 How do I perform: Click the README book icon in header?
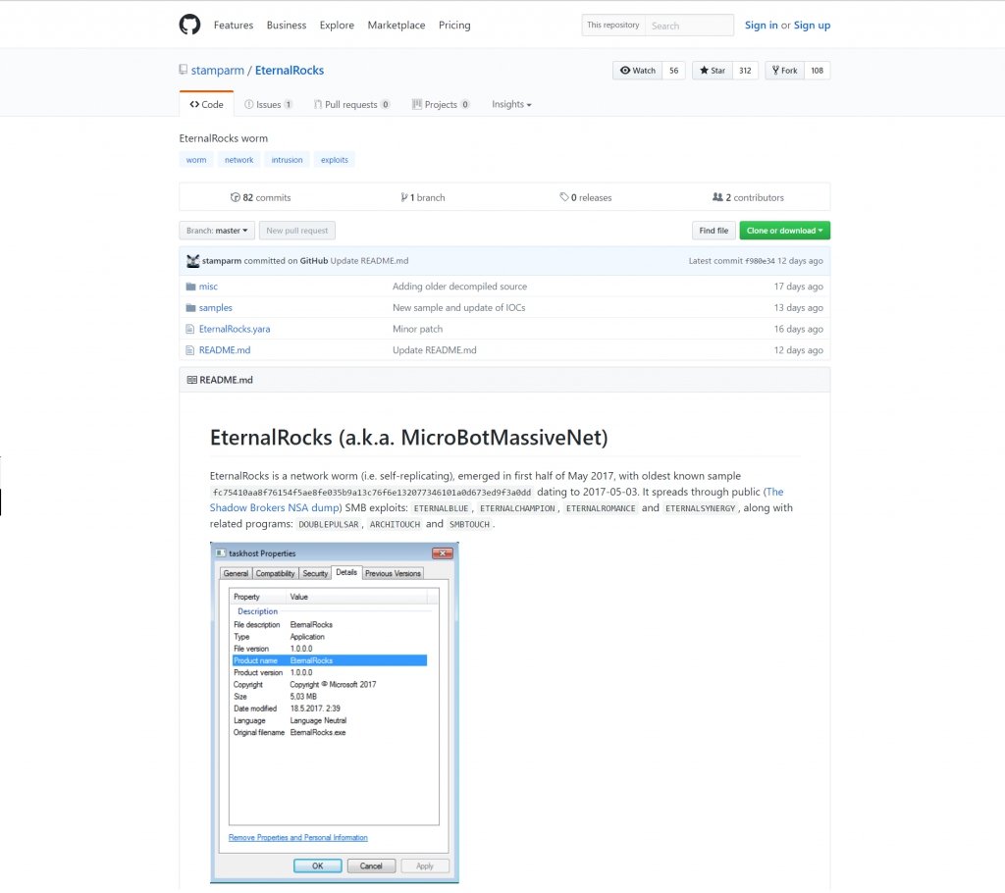pos(191,380)
